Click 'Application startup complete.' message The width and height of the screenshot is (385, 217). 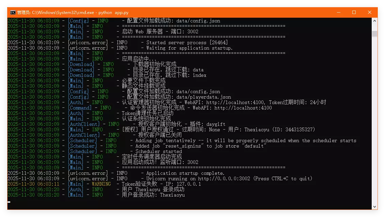click(x=185, y=173)
